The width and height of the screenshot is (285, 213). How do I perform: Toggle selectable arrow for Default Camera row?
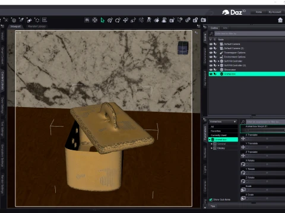pyautogui.click(x=215, y=44)
